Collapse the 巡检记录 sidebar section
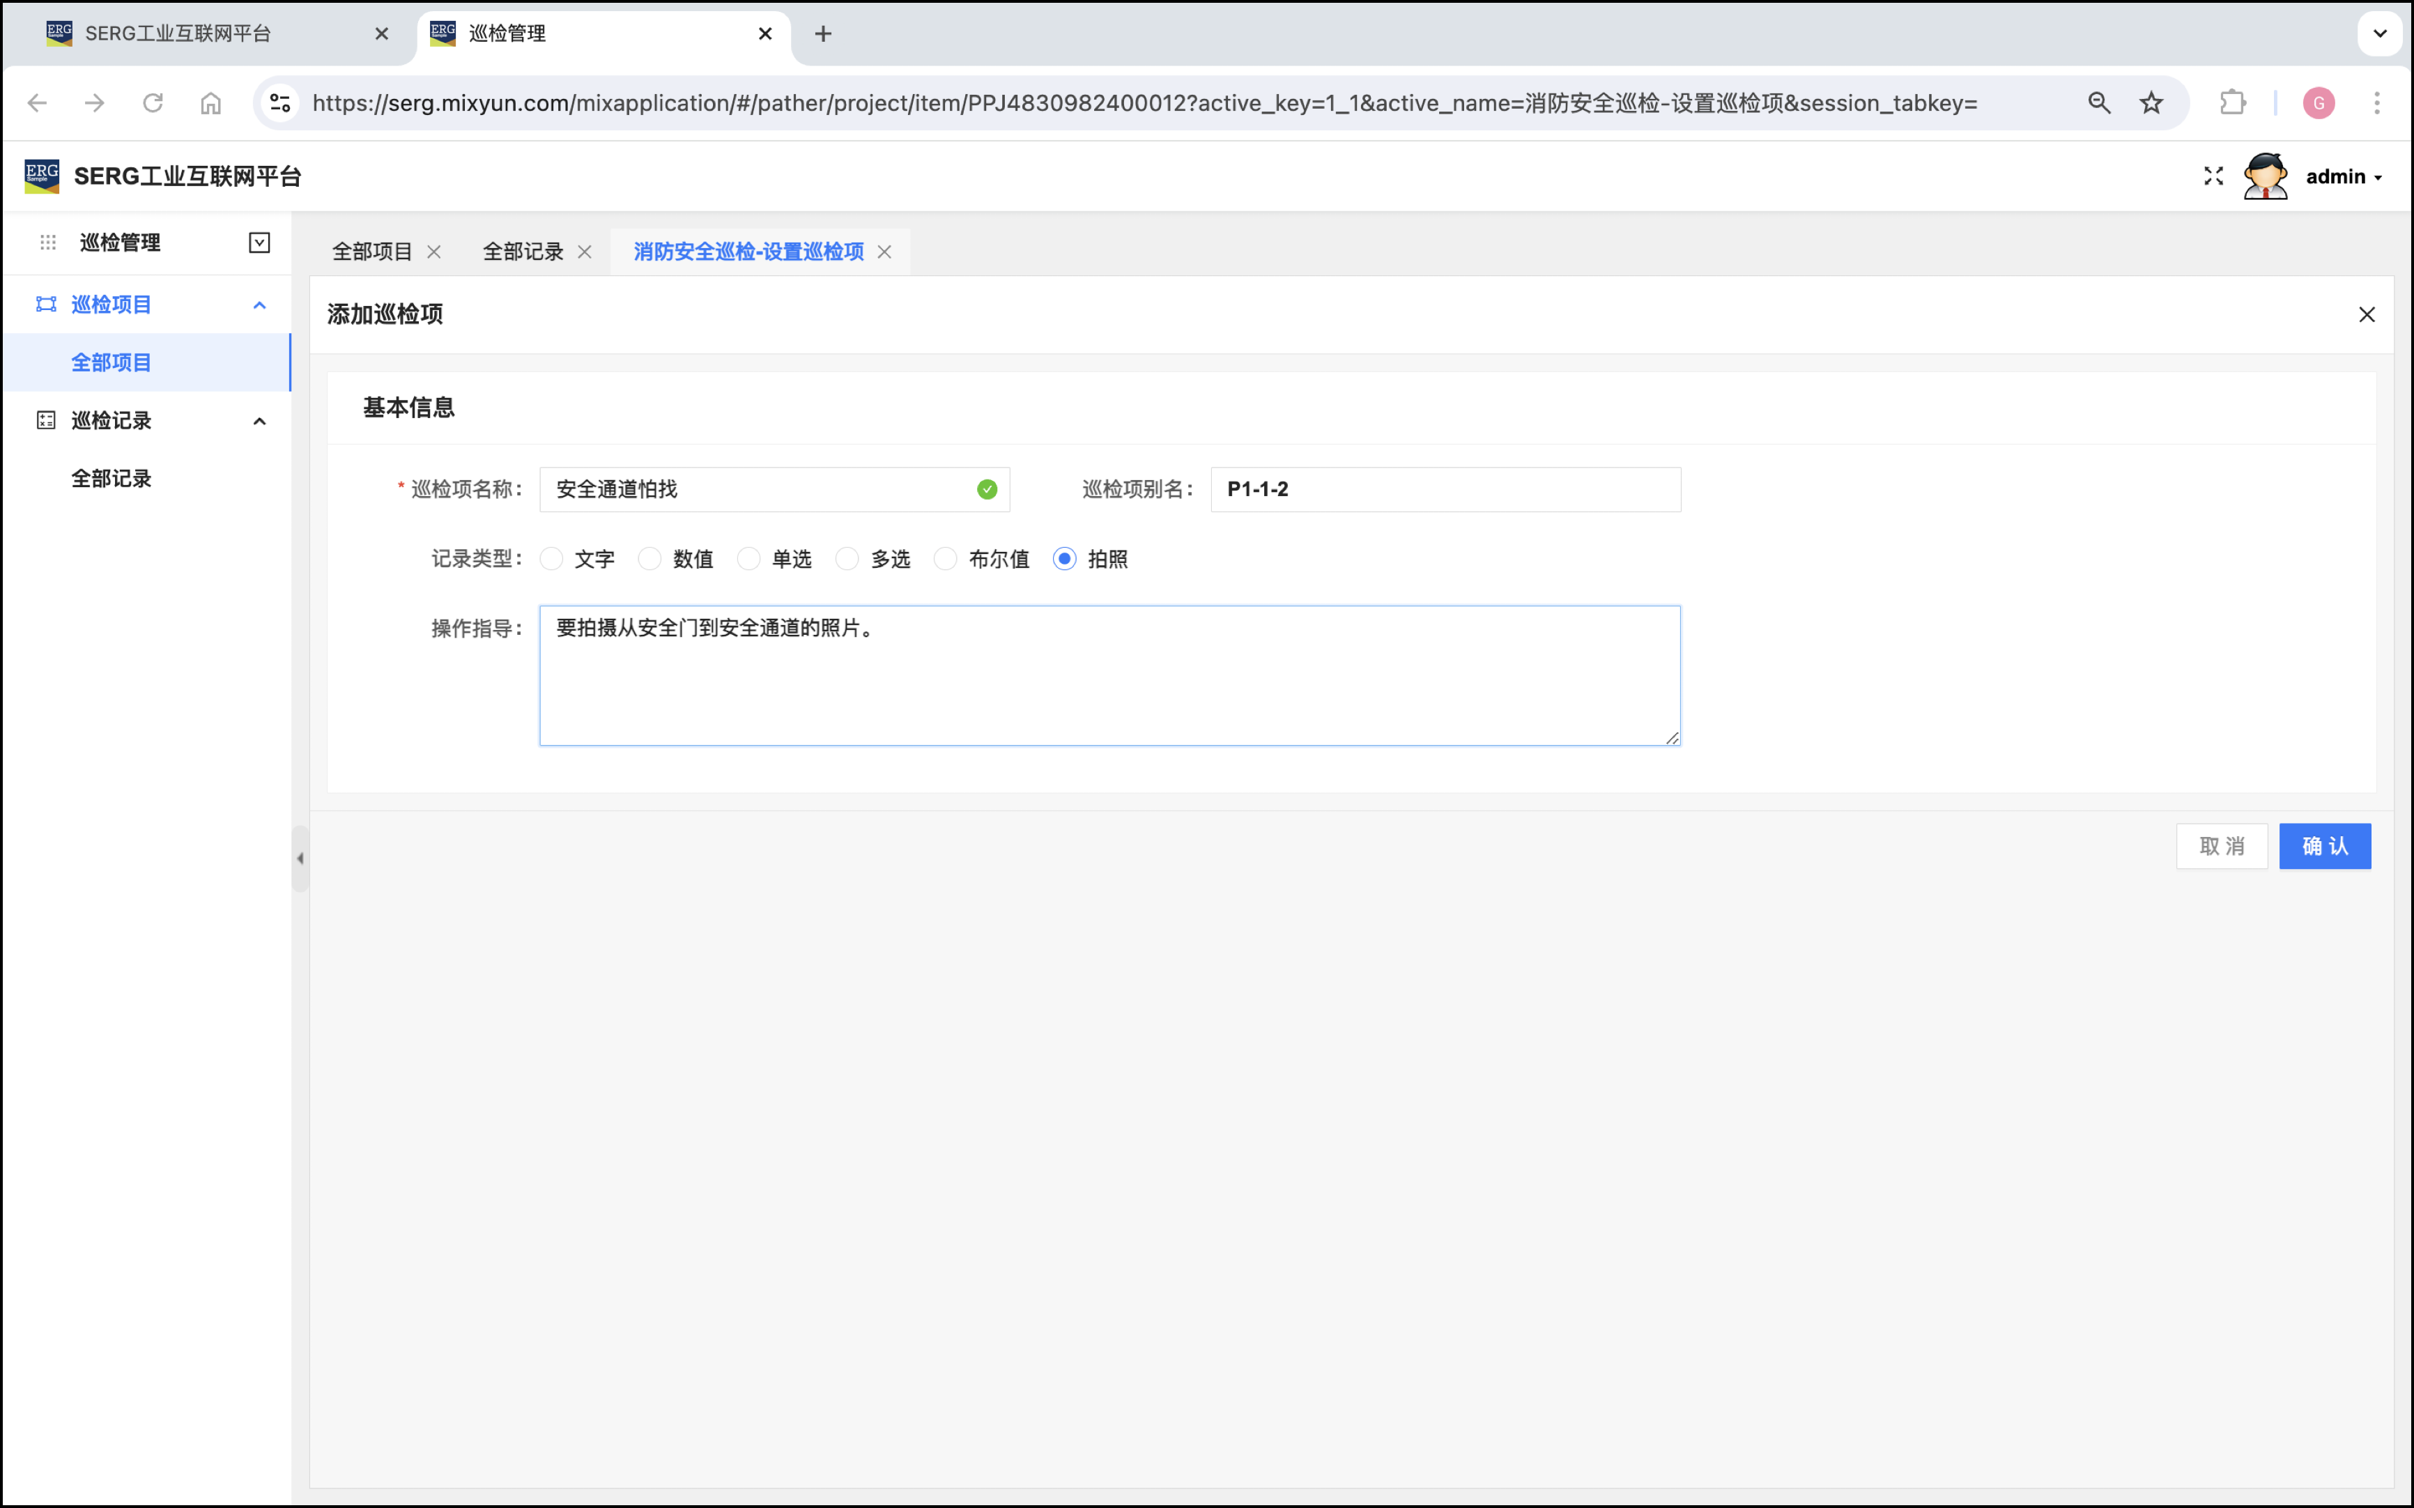 point(259,421)
